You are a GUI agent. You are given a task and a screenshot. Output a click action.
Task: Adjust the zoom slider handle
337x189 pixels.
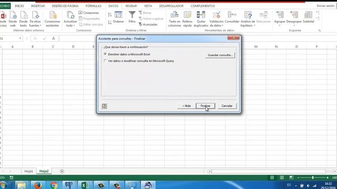tap(313, 177)
